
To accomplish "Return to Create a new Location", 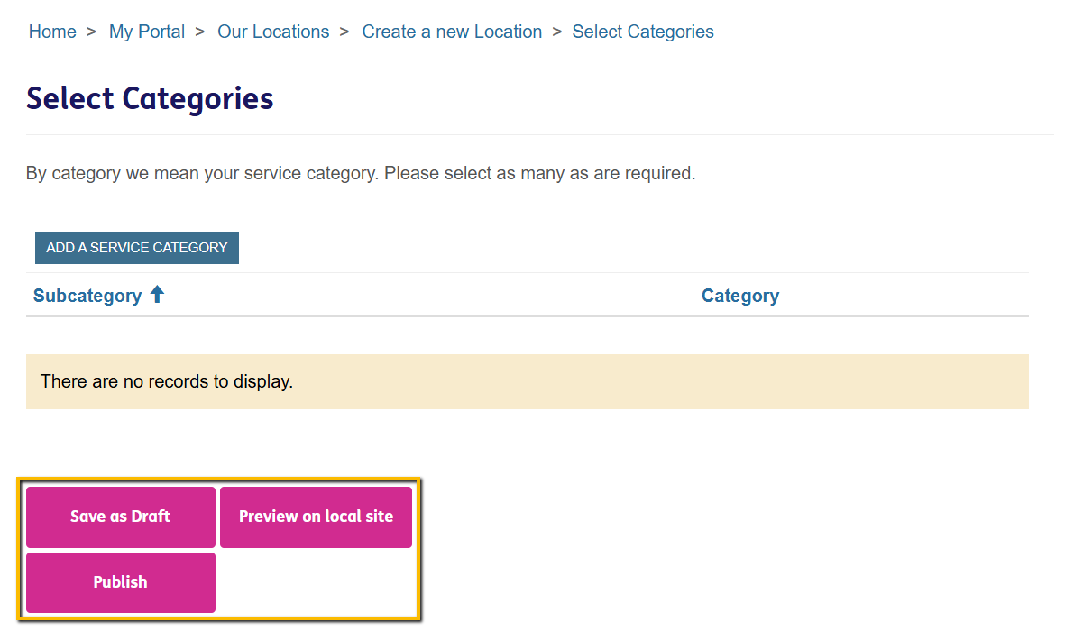I will coord(452,32).
